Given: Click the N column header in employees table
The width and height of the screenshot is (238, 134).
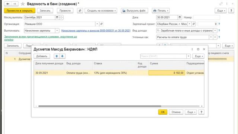Looking at the screenshot, I should [11, 53].
